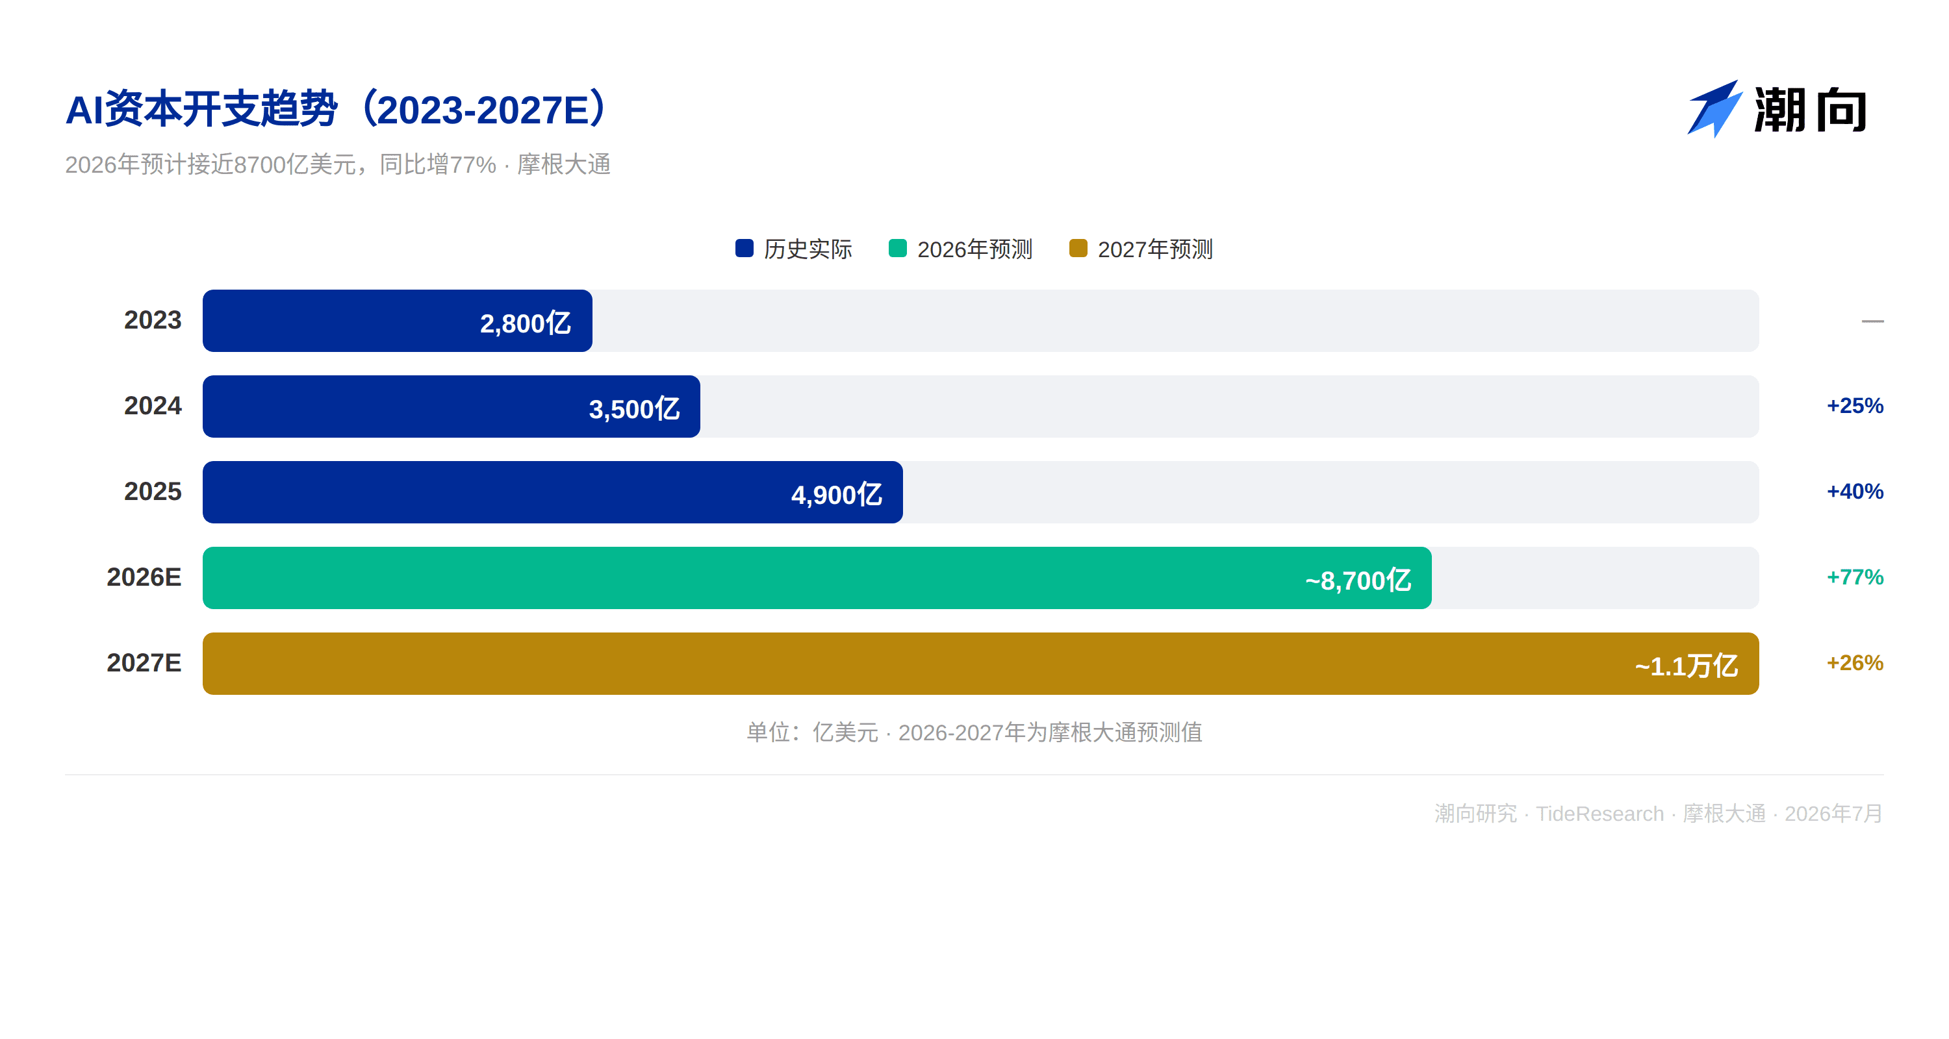Click the 2,800亿 bar value

coord(525,323)
